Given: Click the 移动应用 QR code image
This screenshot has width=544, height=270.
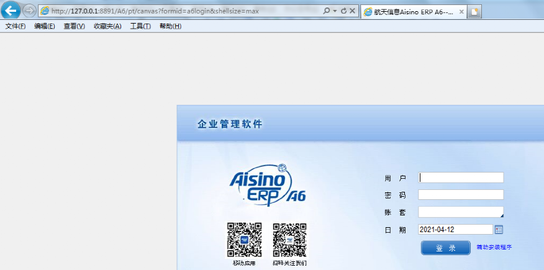Looking at the screenshot, I should click(244, 240).
